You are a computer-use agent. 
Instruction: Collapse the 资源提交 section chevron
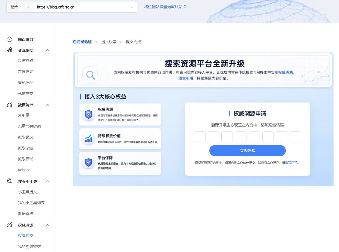pos(47,50)
